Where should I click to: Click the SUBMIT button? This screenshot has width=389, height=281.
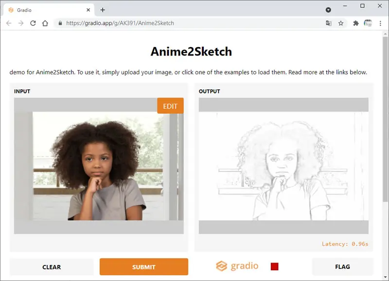pyautogui.click(x=144, y=267)
